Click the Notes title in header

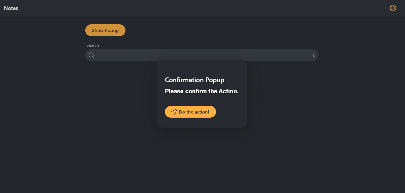click(x=11, y=8)
